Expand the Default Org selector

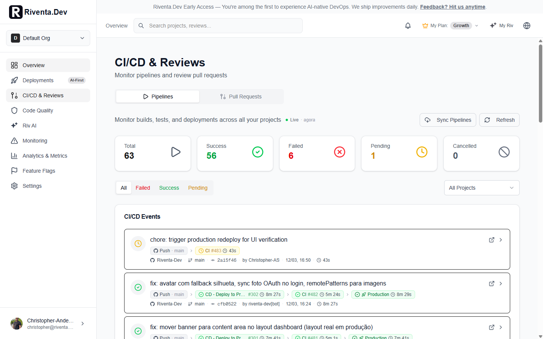pos(48,38)
